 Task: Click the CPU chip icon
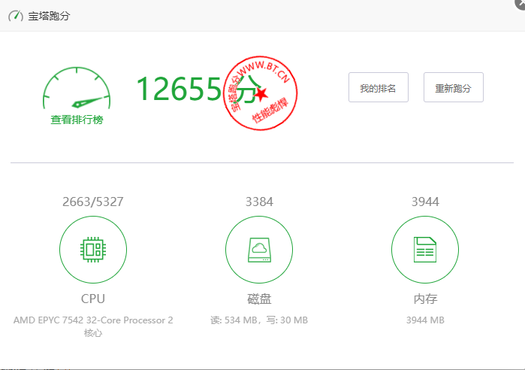click(x=93, y=250)
